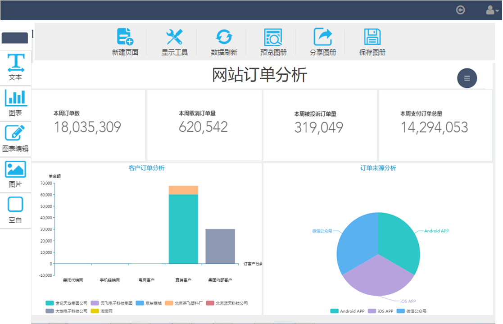The height and width of the screenshot is (324, 503).
Task: Choose the 图片 image tool in sidebar
Action: pos(15,174)
